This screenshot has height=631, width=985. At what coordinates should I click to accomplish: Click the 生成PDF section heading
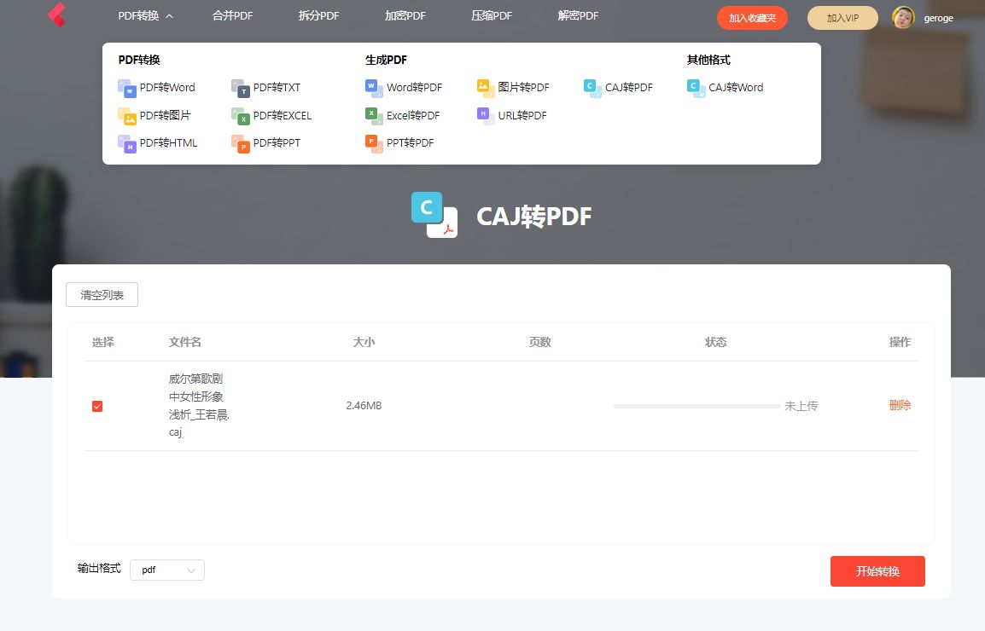click(x=387, y=61)
